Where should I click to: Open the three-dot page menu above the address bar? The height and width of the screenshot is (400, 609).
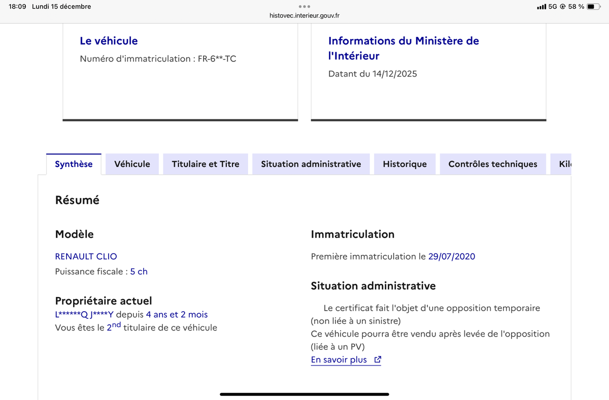[304, 6]
